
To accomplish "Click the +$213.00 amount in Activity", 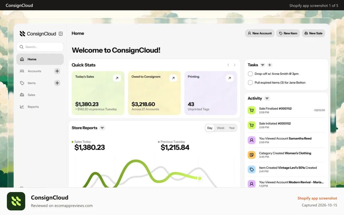I will (319, 110).
